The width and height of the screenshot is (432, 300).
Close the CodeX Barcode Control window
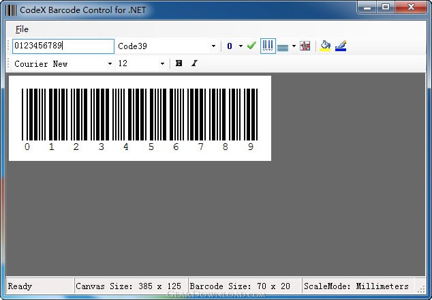tap(411, 7)
